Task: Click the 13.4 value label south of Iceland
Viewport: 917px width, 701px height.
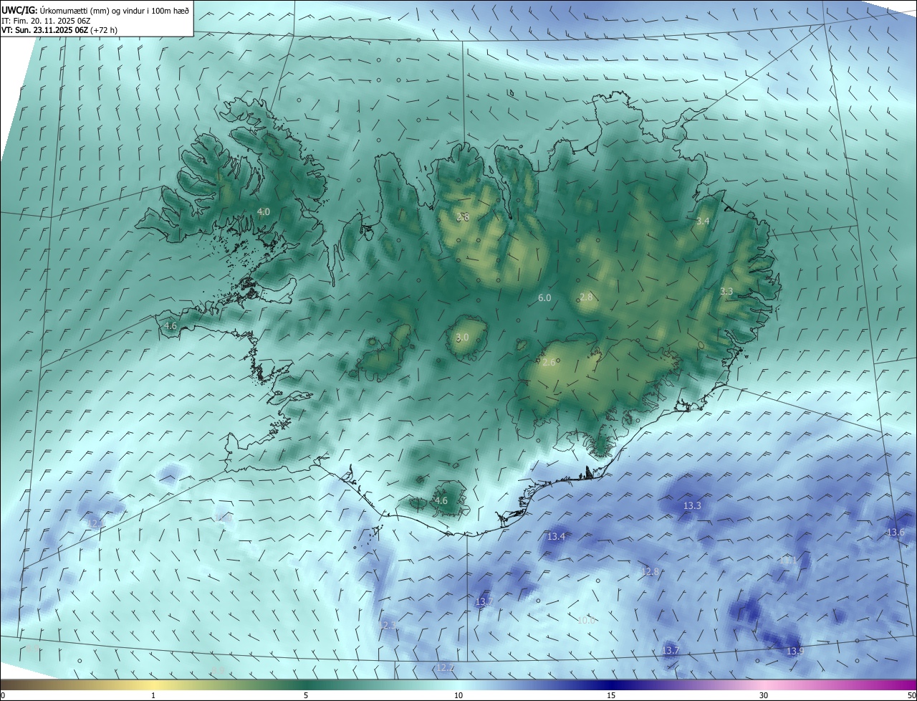Action: click(x=556, y=536)
